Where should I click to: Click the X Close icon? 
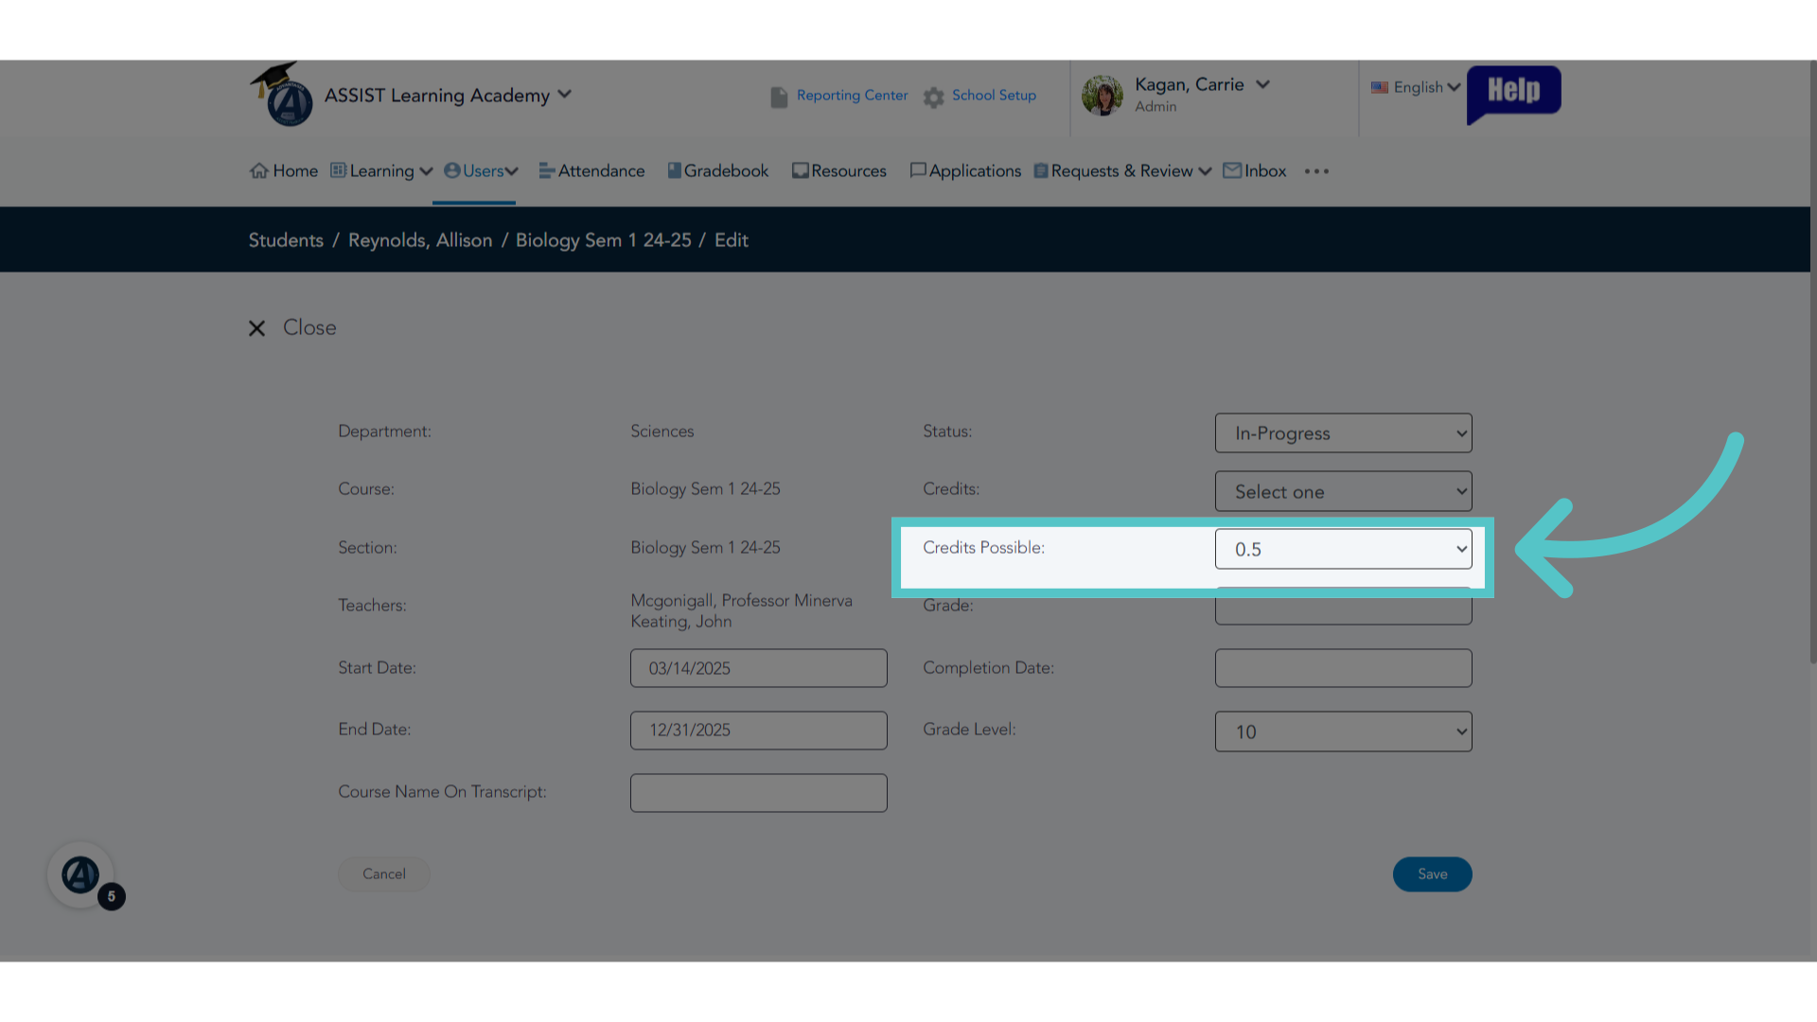coord(256,328)
